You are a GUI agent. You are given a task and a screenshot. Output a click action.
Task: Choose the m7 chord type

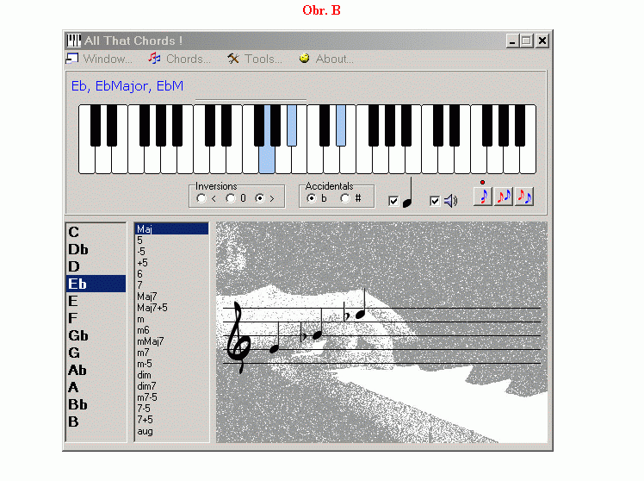click(x=171, y=353)
